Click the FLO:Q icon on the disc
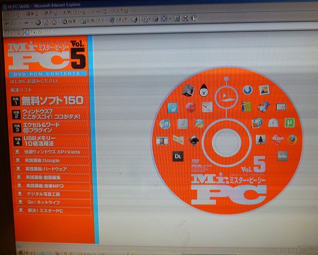Screen dimensions: 318x255 click(x=277, y=139)
